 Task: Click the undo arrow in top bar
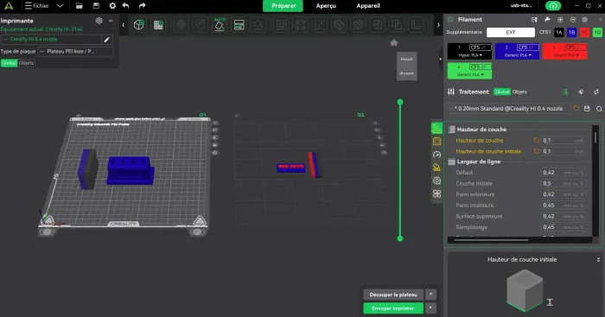126,6
